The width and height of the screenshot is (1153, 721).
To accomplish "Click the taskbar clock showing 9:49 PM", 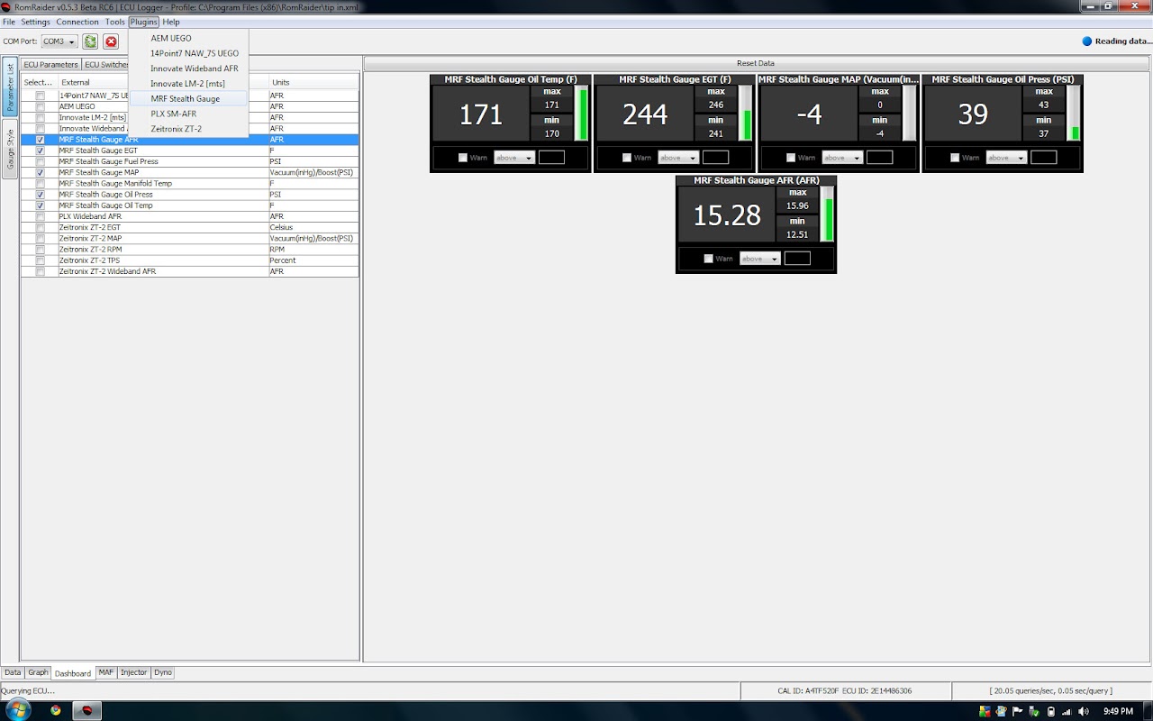I will pyautogui.click(x=1118, y=712).
